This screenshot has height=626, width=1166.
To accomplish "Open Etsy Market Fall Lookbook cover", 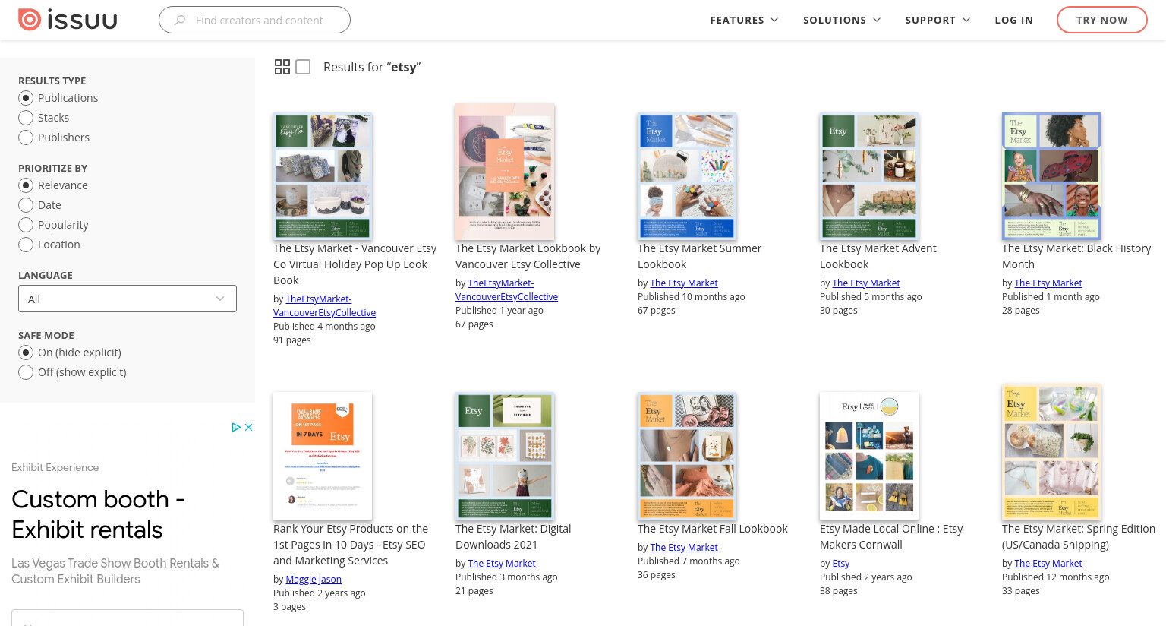I will tap(687, 456).
